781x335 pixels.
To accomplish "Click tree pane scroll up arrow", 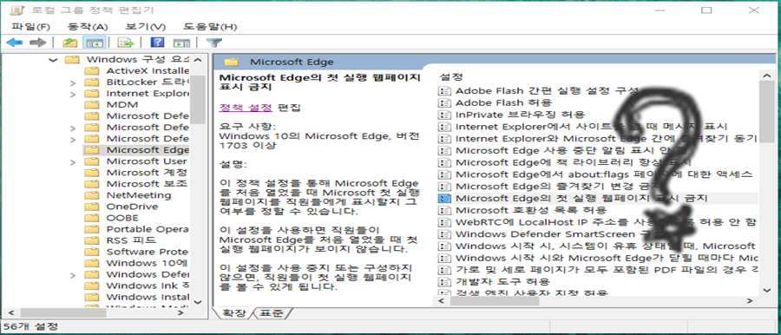I will tap(197, 61).
